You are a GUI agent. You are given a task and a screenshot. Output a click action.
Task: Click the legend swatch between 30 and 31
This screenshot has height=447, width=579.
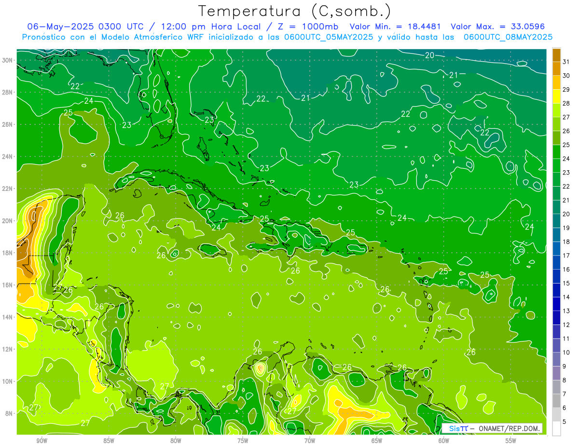(556, 69)
